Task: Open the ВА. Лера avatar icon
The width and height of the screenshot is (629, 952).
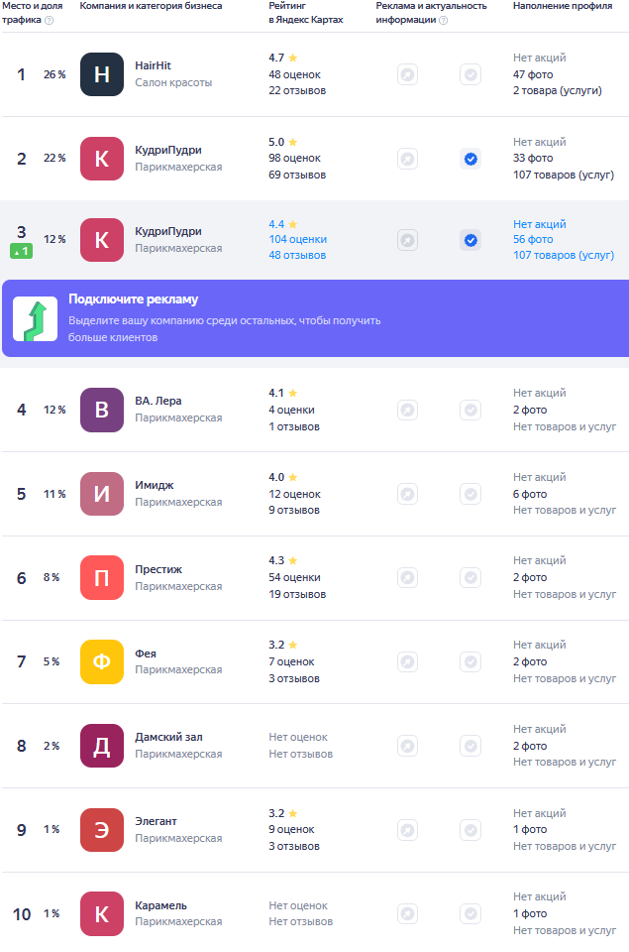Action: click(x=102, y=410)
